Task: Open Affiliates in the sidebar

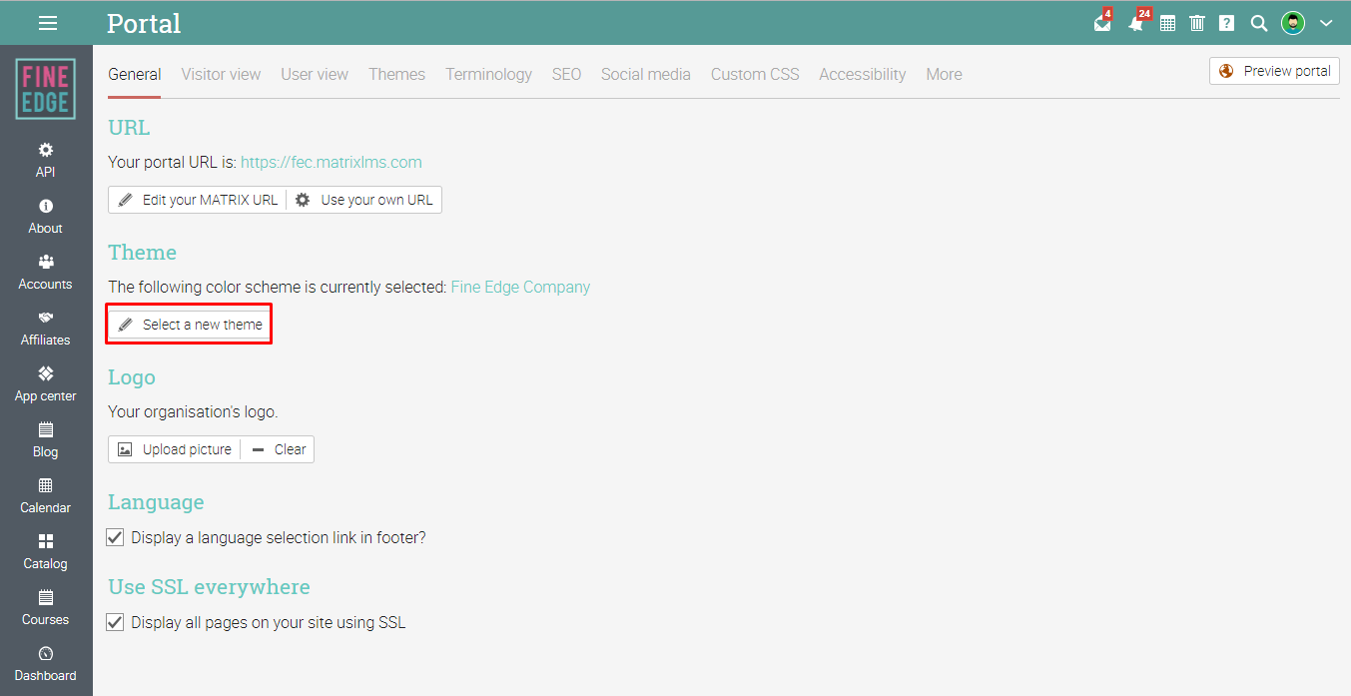Action: click(x=46, y=328)
